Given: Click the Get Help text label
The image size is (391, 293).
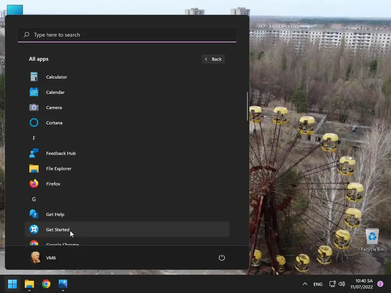Looking at the screenshot, I should pyautogui.click(x=55, y=214).
